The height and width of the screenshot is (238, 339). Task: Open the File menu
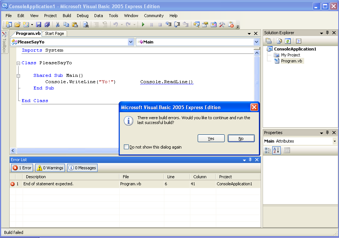click(x=9, y=16)
